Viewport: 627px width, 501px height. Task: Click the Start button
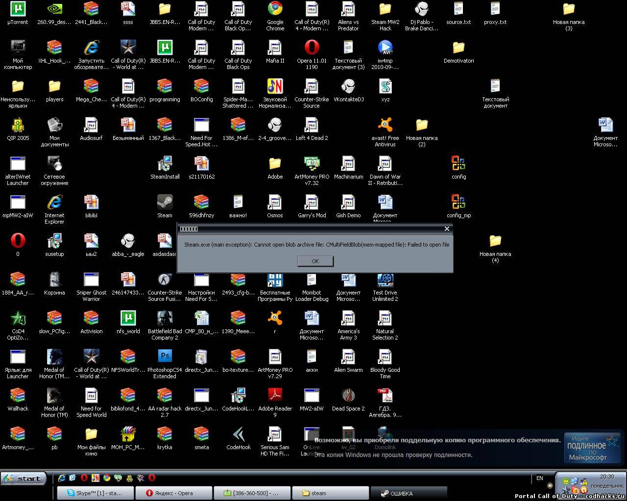pyautogui.click(x=24, y=478)
